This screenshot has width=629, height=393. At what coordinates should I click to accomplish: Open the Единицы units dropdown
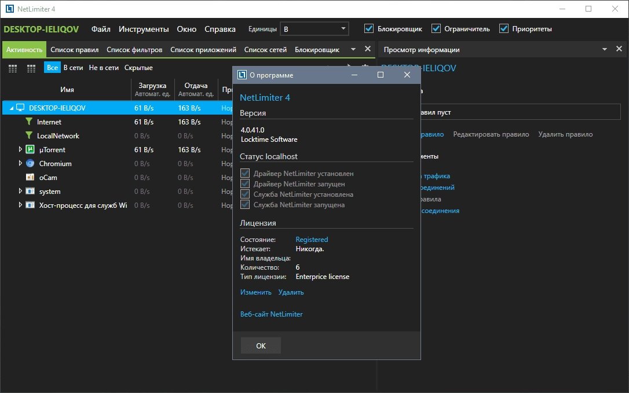tap(314, 29)
